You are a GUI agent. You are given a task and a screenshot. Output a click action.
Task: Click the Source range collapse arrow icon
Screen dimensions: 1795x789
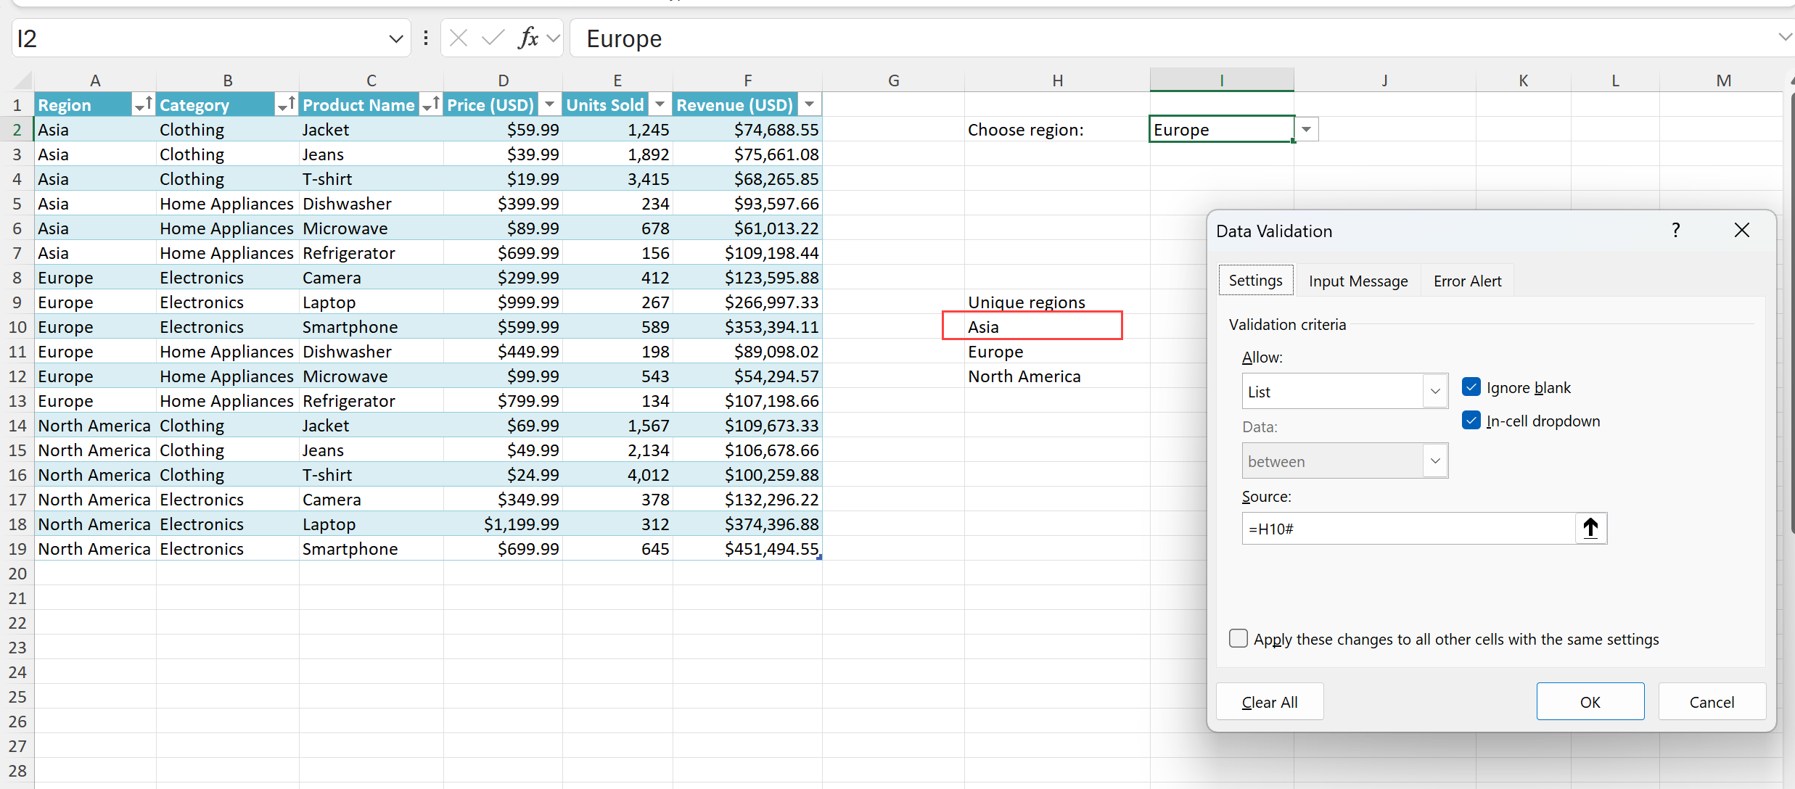click(1590, 528)
